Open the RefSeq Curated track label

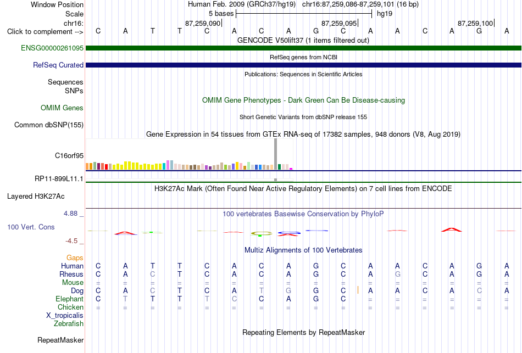click(58, 65)
